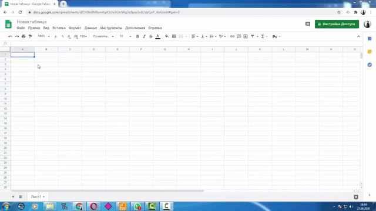Open Keep notes in the side panel

370,52
